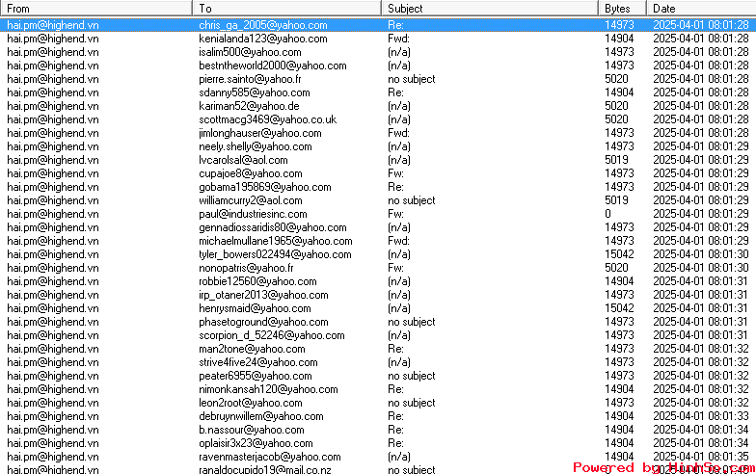Select the nonopatris@yahoo.fr row
Image resolution: width=756 pixels, height=474 pixels.
click(x=378, y=268)
